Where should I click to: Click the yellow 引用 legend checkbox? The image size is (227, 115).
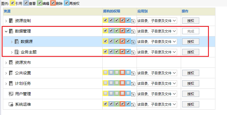pyautogui.click(x=12, y=3)
